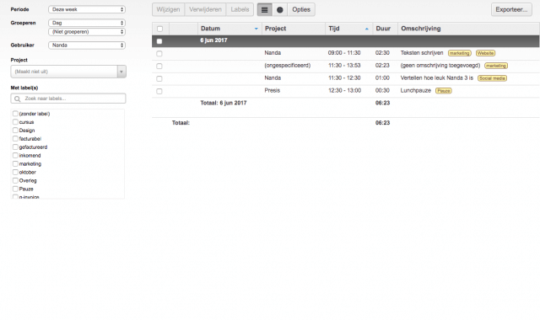The height and width of the screenshot is (320, 540).
Task: Click the 11:30 - 13:53 time cell
Action: 344,66
